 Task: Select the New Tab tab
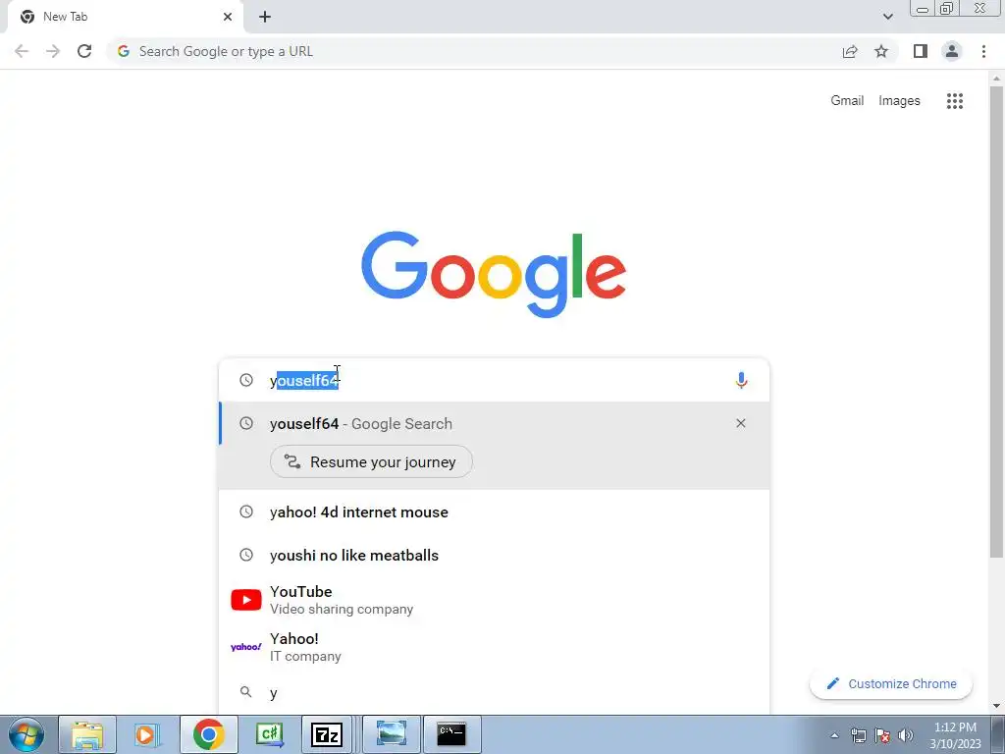coord(123,18)
